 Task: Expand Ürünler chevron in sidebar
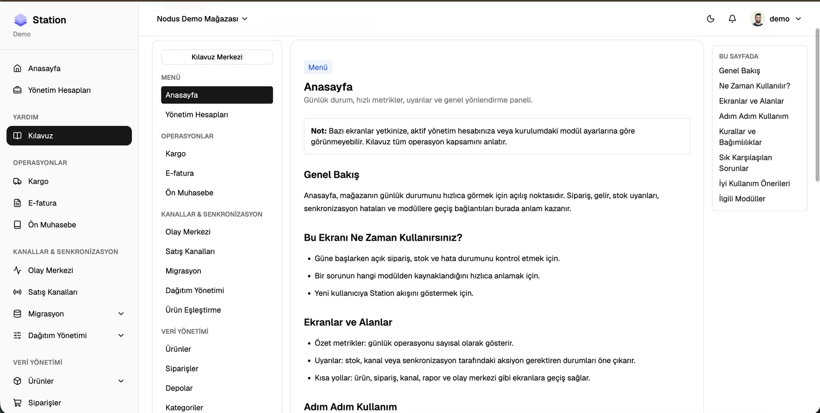(x=121, y=381)
